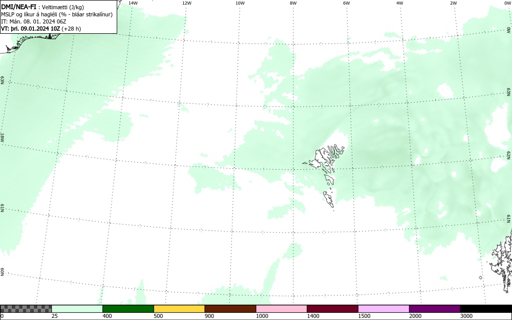Click the legend value 400
Screen dimensions: 512x320
[107, 316]
